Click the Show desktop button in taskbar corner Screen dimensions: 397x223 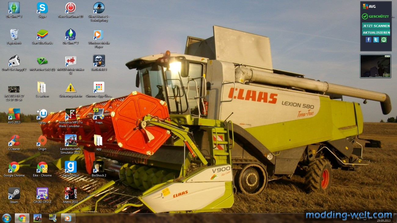point(395,218)
